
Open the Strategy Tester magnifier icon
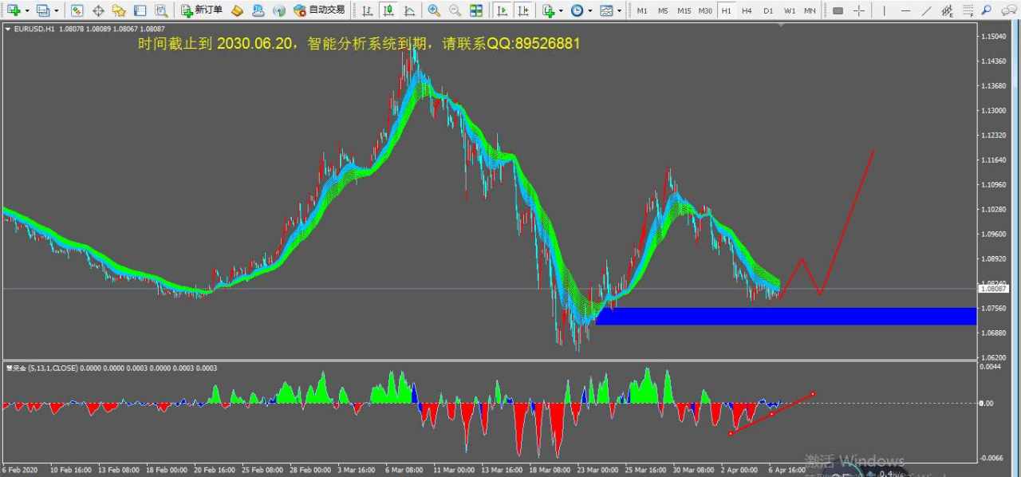(x=160, y=10)
